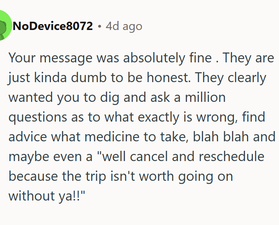Click the line starting 'questions as to what'
Viewport: 279px width, 225px height.
(137, 117)
